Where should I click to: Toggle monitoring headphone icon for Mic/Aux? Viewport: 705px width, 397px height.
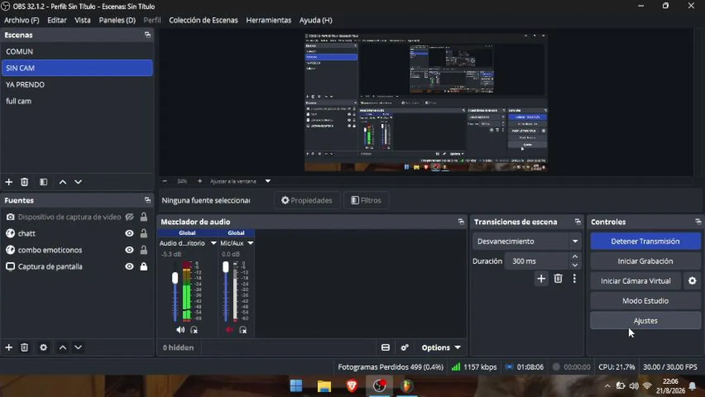tap(243, 330)
